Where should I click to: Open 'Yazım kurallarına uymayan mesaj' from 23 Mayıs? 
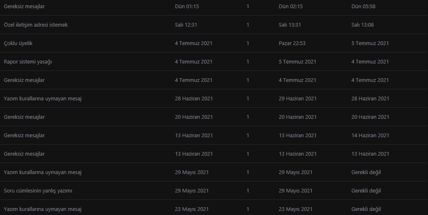(43, 209)
